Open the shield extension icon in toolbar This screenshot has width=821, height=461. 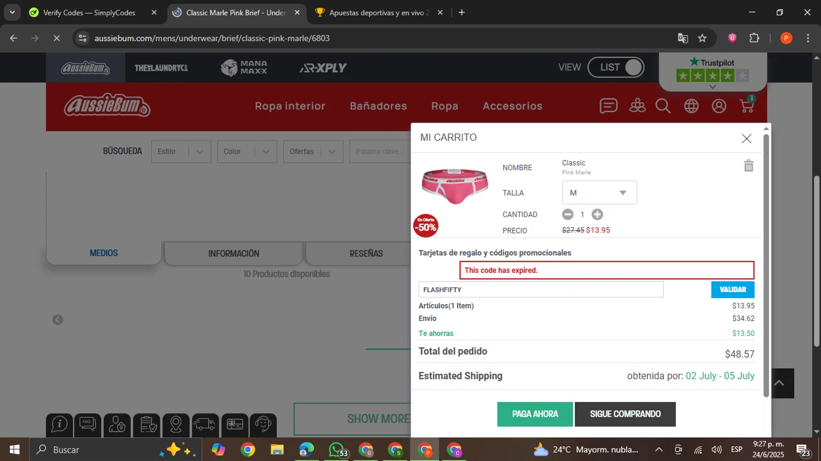(732, 38)
